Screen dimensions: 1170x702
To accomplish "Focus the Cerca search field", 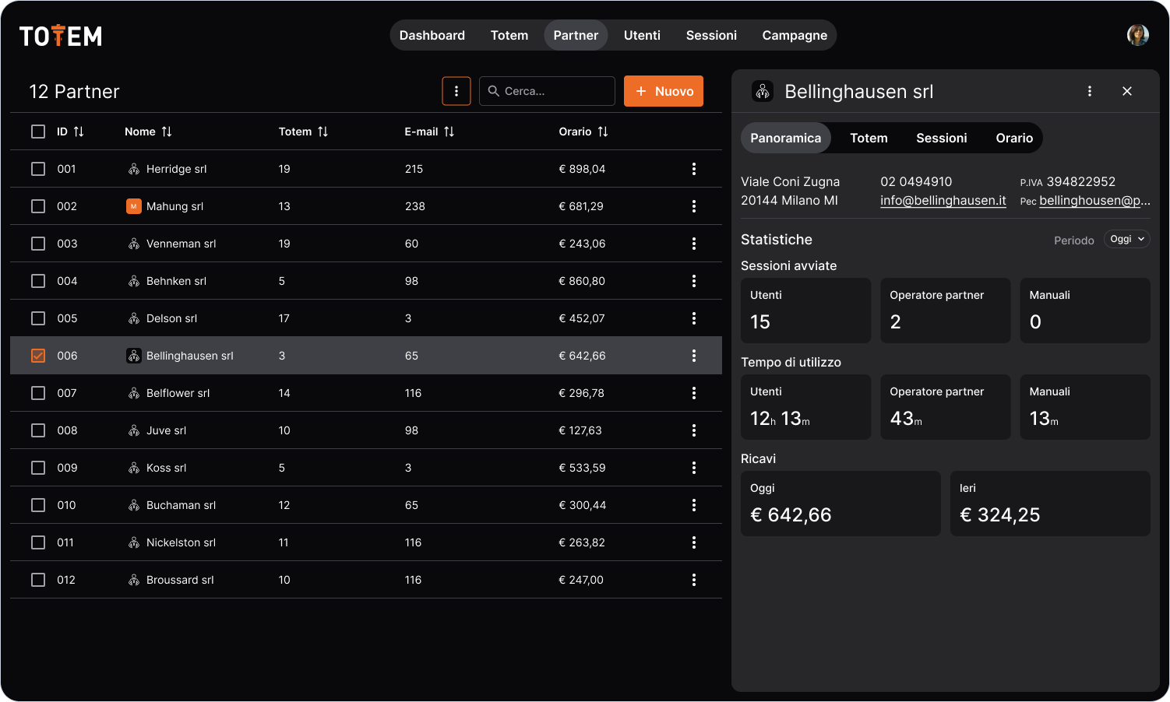I will coord(547,91).
